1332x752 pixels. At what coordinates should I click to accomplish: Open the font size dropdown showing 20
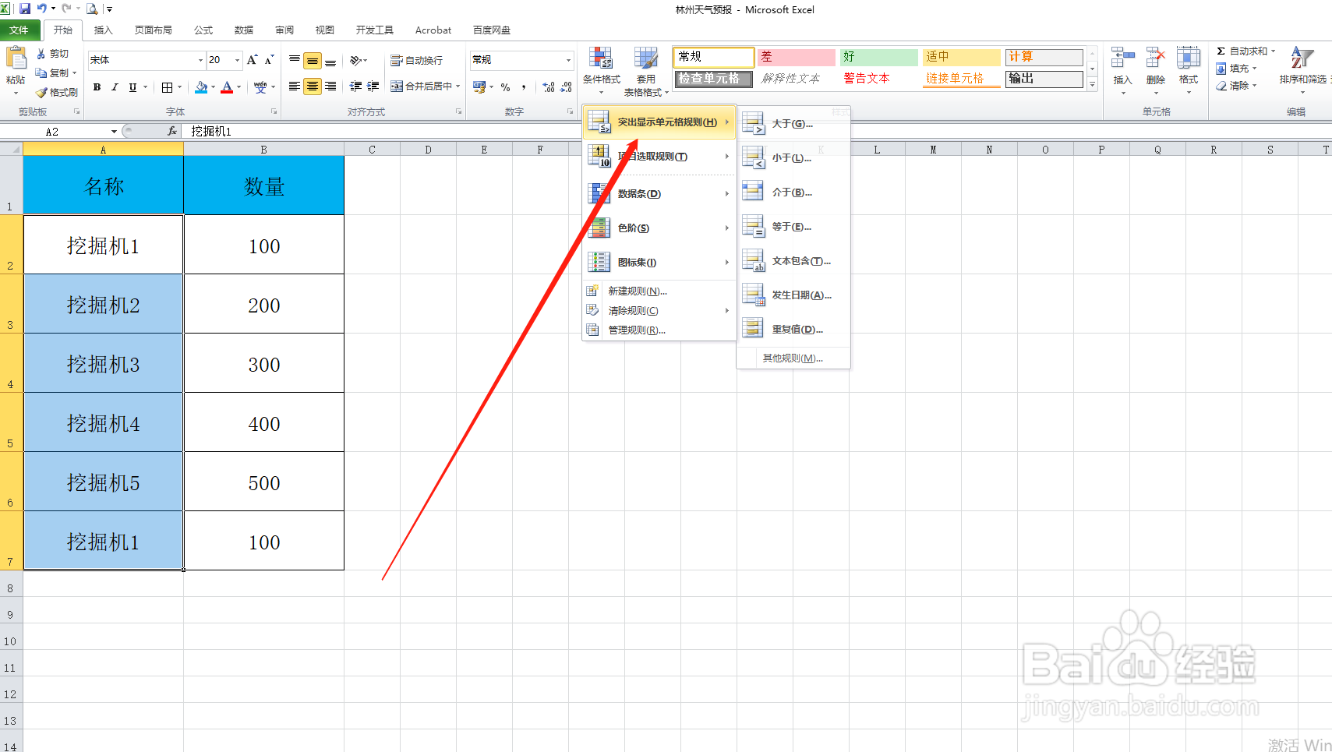237,60
